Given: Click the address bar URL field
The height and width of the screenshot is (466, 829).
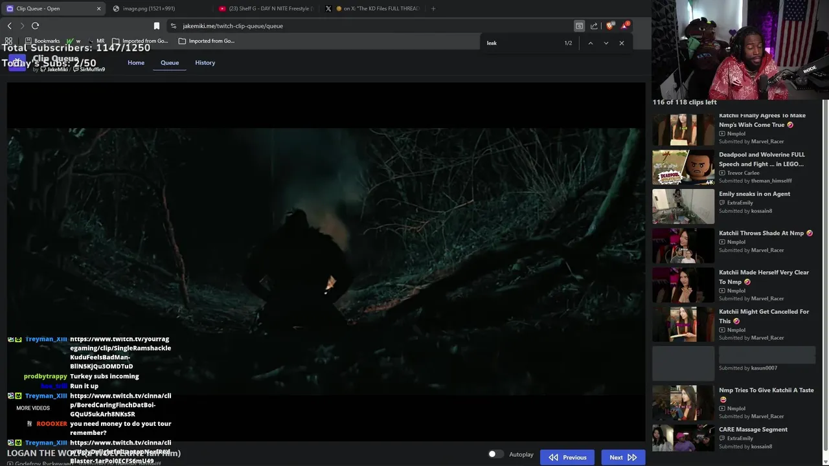Looking at the screenshot, I should pyautogui.click(x=369, y=26).
